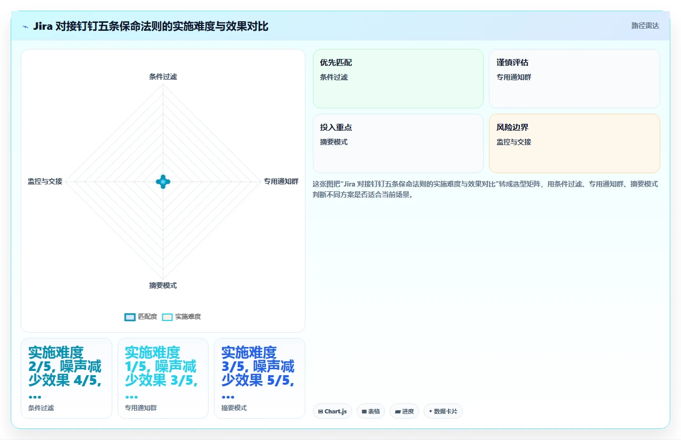Screen dimensions: 681x440
Task: Open the 实施难度 1/5 stat card
Action: click(x=163, y=378)
